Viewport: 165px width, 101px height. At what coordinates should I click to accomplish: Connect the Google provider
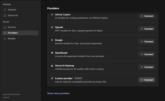pos(147,42)
